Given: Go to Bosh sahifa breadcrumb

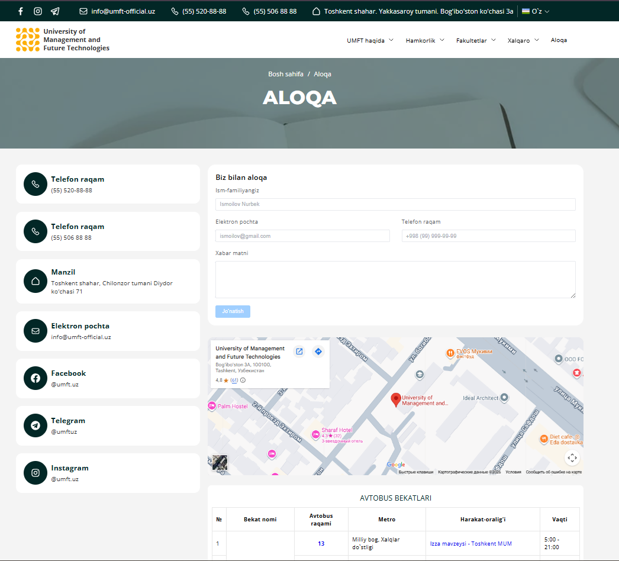Looking at the screenshot, I should pyautogui.click(x=286, y=74).
